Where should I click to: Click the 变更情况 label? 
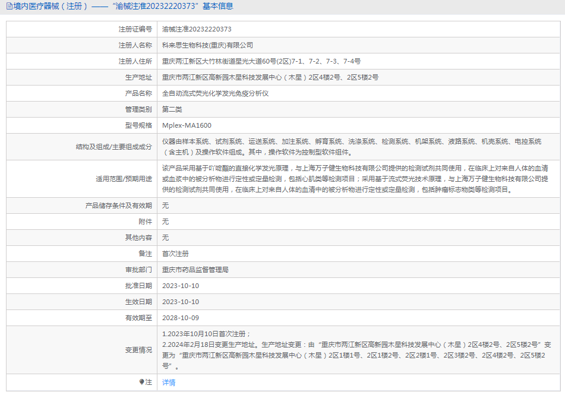(x=138, y=350)
